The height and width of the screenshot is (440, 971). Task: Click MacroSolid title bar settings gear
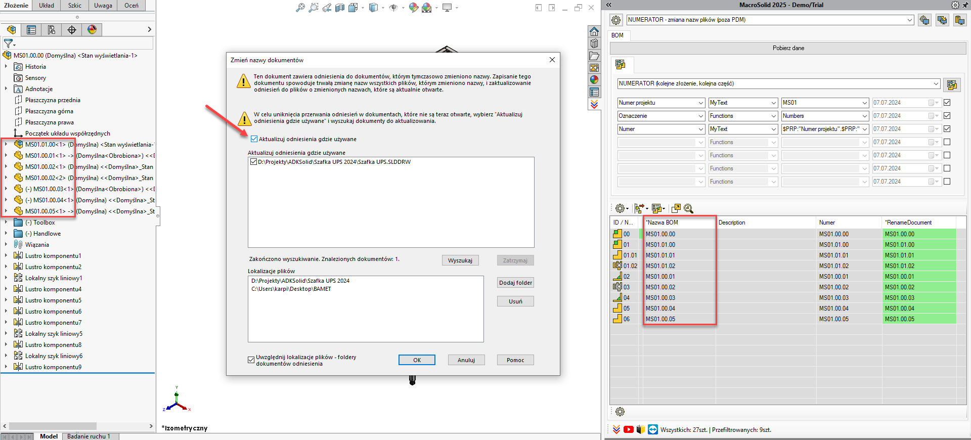tap(955, 5)
